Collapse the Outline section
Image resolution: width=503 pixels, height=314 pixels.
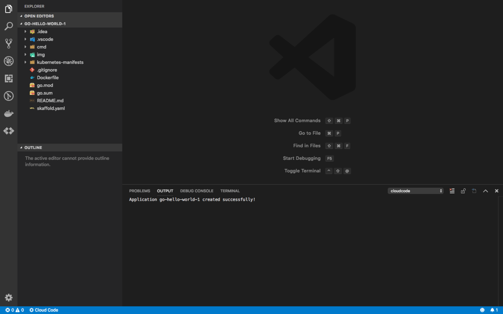point(70,147)
